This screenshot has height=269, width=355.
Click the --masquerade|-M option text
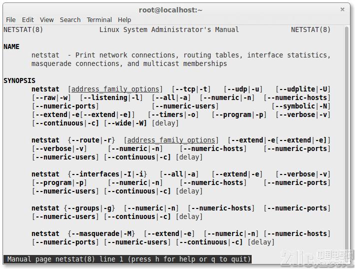(102, 233)
